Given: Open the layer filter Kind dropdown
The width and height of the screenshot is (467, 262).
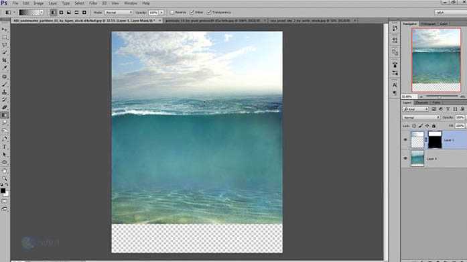Looking at the screenshot, I should [415, 110].
